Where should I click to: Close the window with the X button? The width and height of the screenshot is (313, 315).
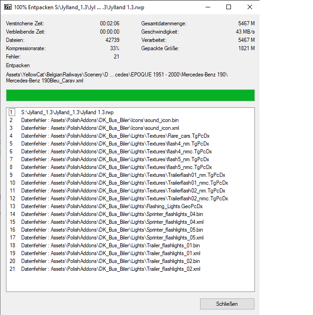[249, 7]
